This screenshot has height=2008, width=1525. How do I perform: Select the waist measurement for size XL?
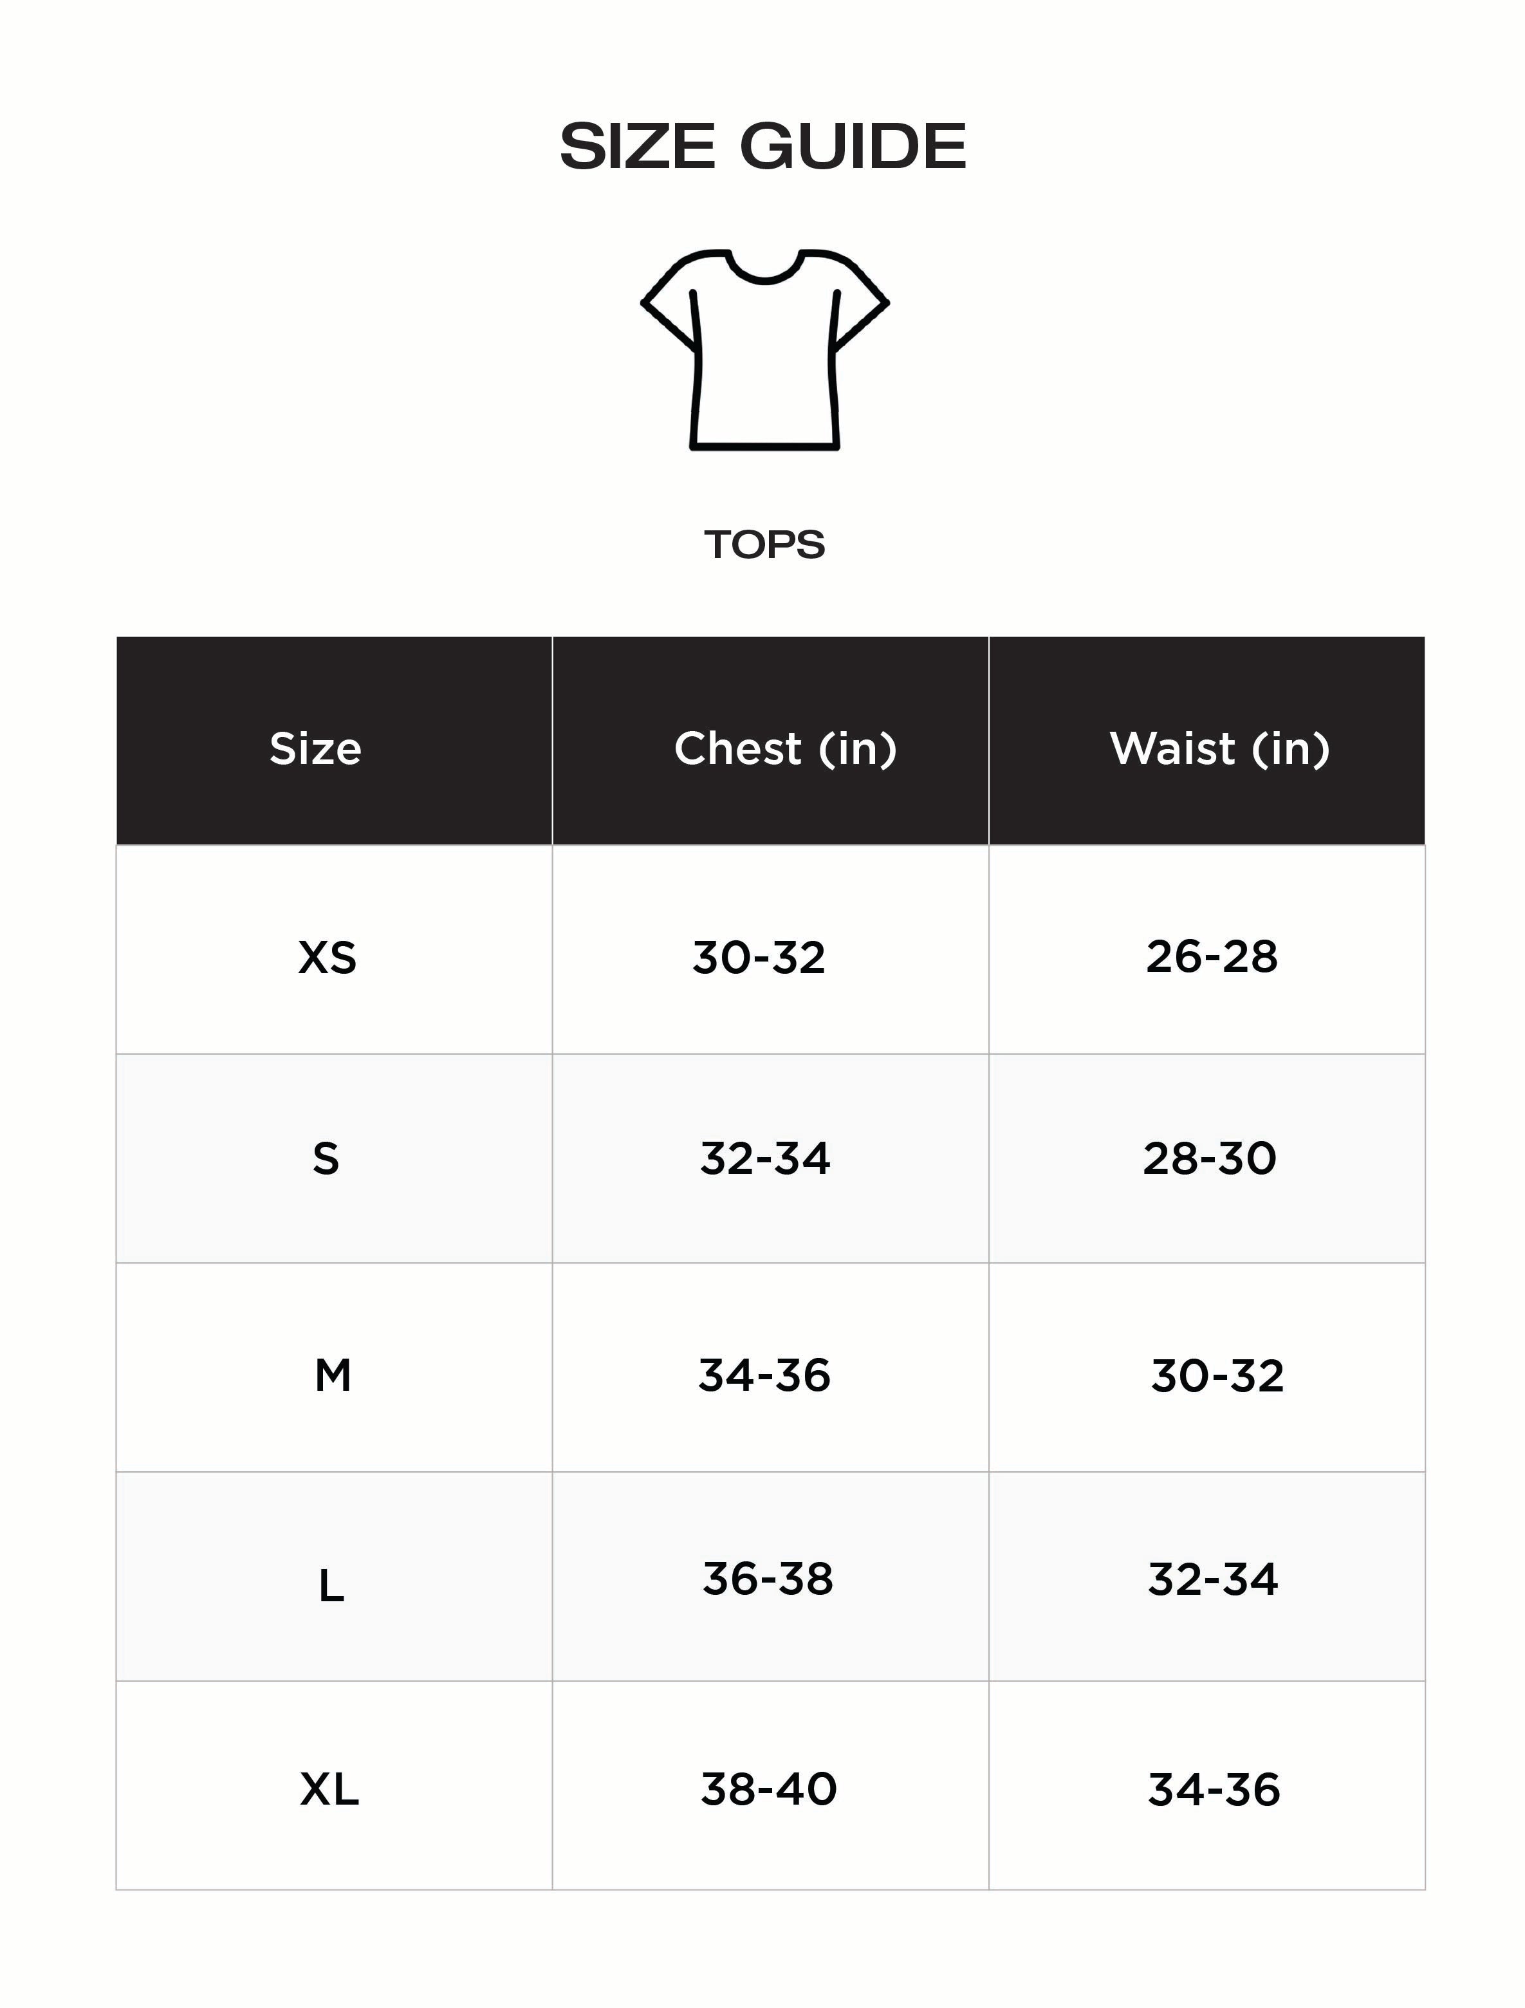1214,1789
